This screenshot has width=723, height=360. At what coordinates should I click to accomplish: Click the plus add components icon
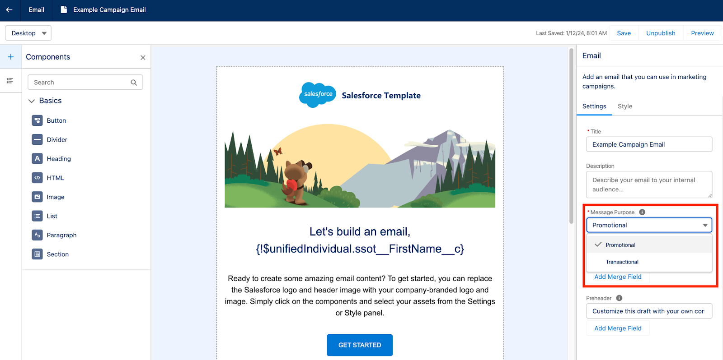pos(11,57)
